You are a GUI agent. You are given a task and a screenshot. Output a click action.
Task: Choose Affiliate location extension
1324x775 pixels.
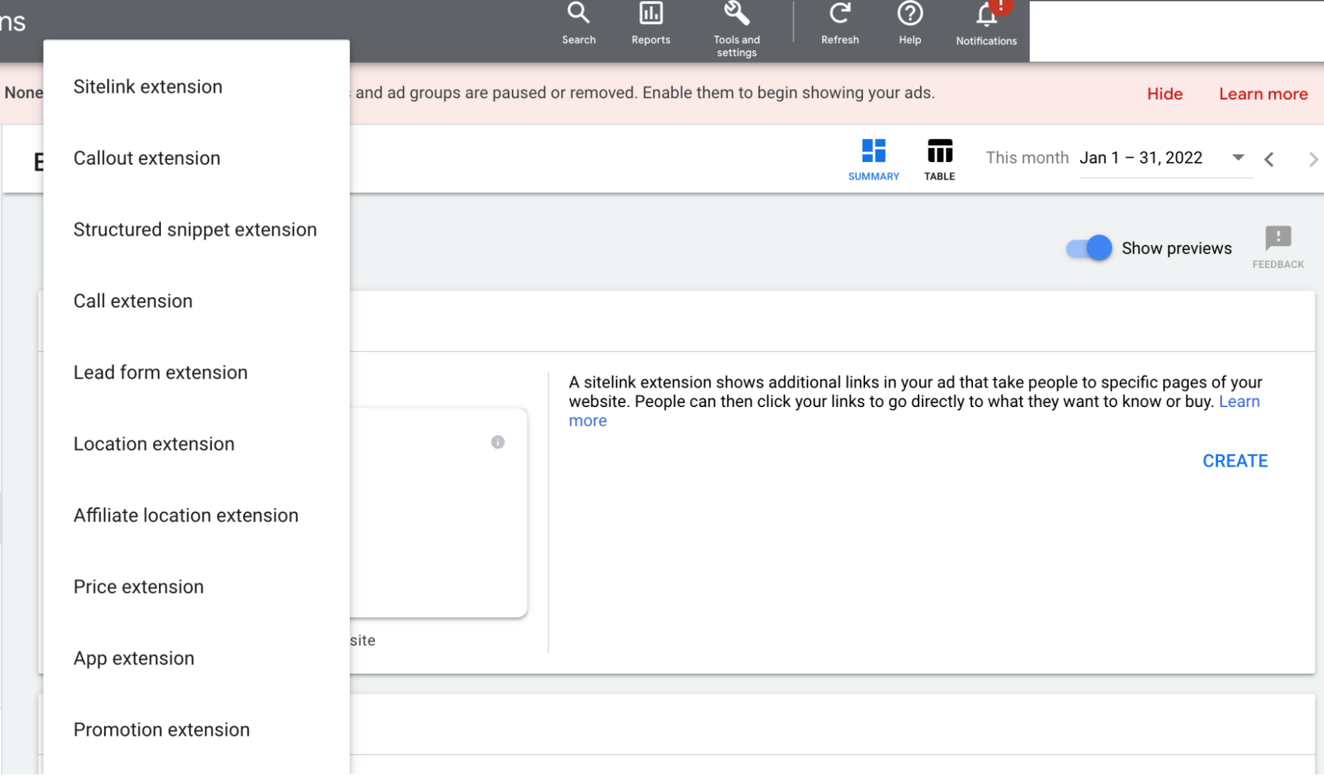click(x=196, y=516)
